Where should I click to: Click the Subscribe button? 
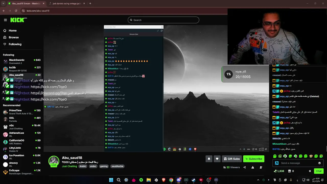click(x=254, y=159)
